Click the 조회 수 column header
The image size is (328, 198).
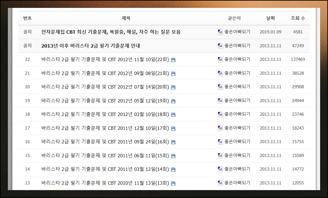[x=298, y=18]
